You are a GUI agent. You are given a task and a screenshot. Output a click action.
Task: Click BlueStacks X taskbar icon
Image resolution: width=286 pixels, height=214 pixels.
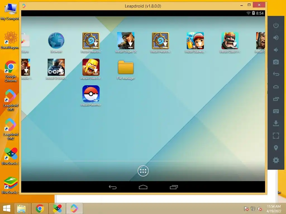tap(57, 208)
